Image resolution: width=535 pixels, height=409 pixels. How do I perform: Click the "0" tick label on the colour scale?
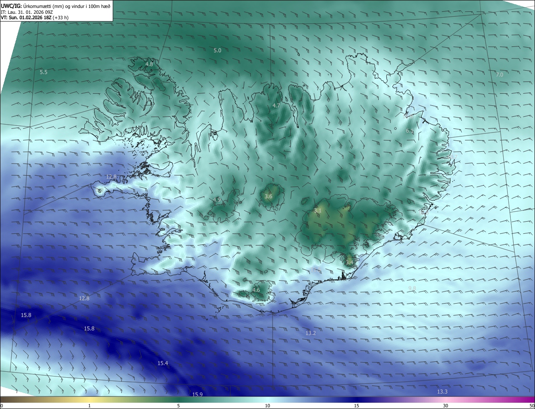tap(2, 406)
